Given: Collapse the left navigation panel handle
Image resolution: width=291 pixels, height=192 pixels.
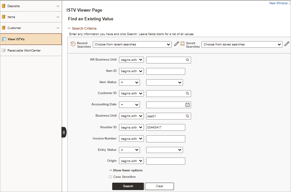Looking at the screenshot, I should pyautogui.click(x=64, y=132).
